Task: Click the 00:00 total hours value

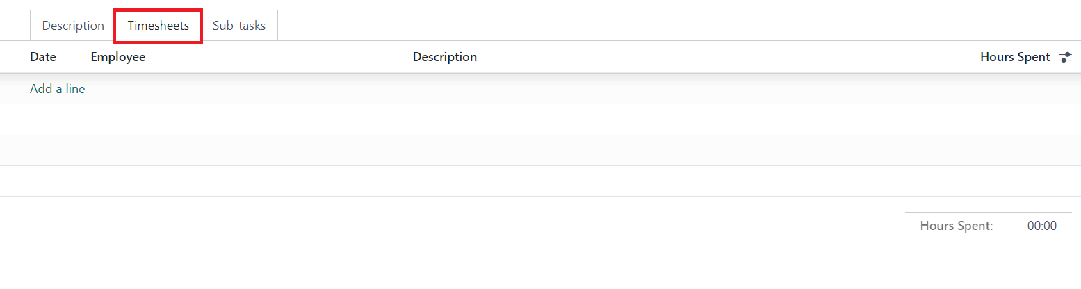Action: [1042, 226]
